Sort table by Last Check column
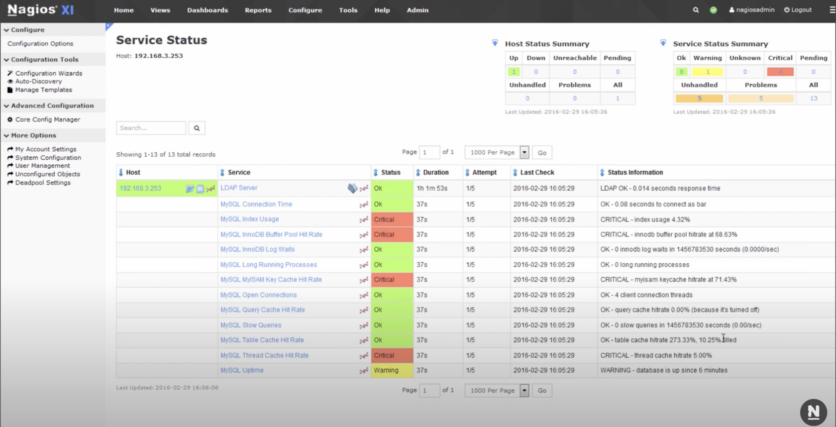Screen dimensions: 836x427 tap(533, 172)
